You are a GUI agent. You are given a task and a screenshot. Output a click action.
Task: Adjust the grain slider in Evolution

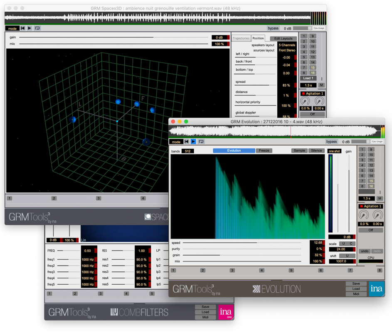coord(242,255)
